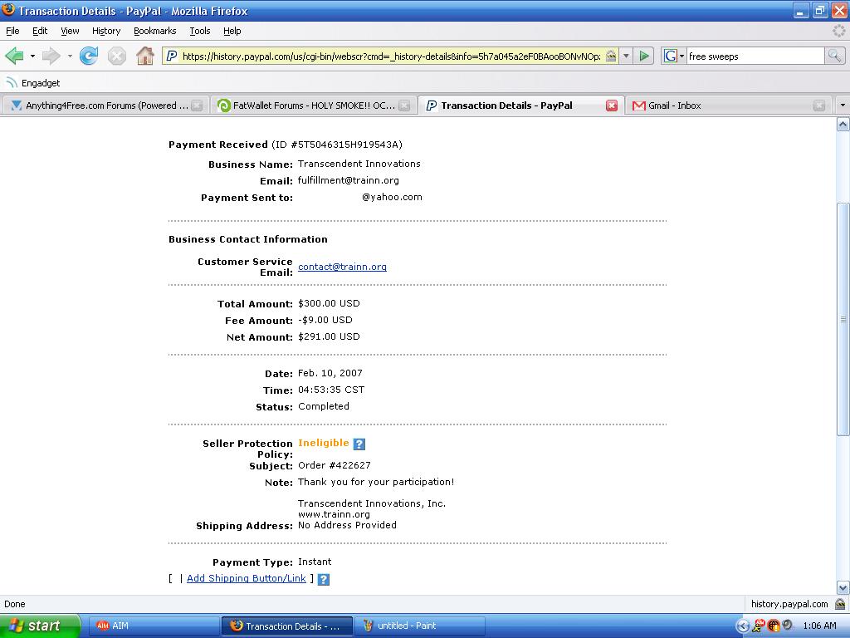850x638 pixels.
Task: Reload the page with the Reload icon
Action: click(x=89, y=56)
